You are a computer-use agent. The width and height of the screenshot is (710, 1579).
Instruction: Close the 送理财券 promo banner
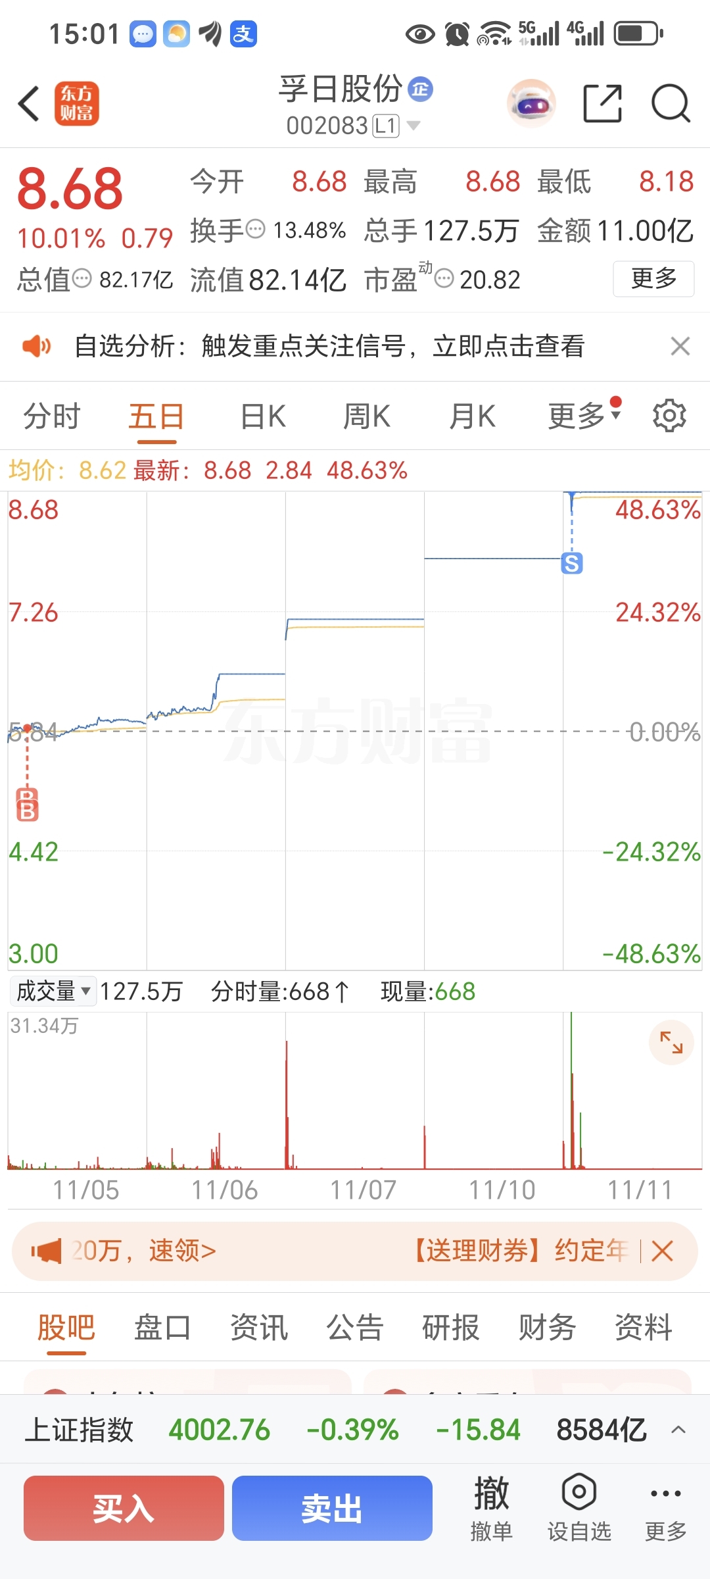[x=662, y=1251]
